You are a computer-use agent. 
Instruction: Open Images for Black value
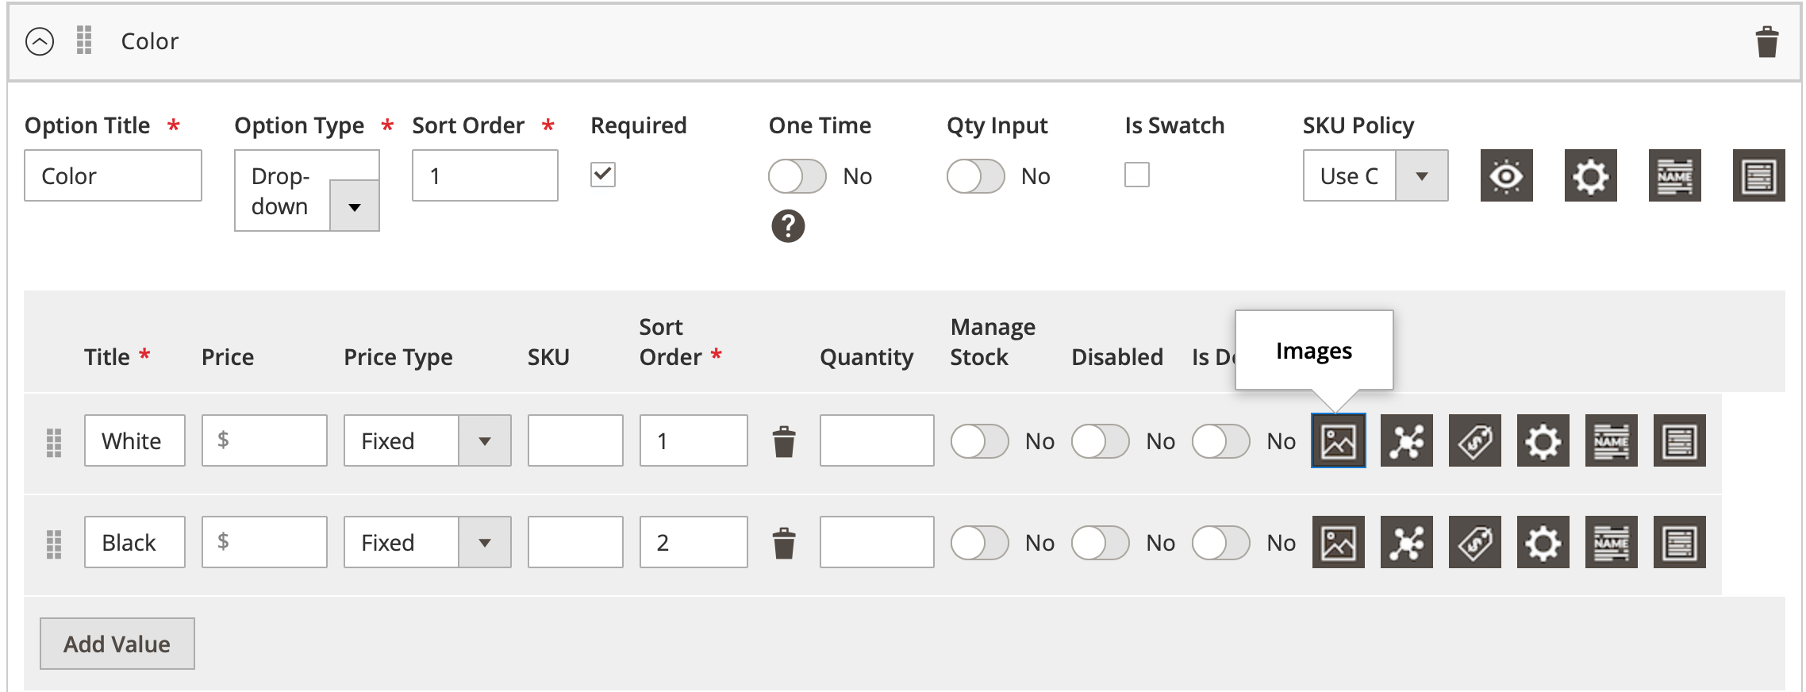point(1339,542)
